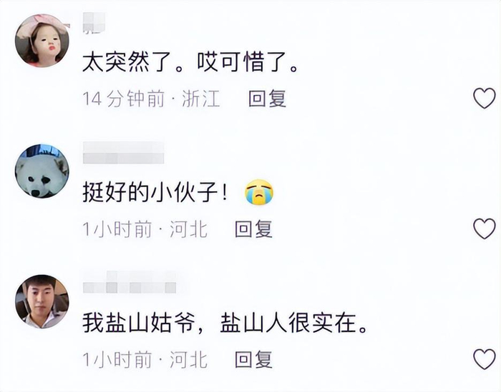Open the baby photo avatar profile
The height and width of the screenshot is (392, 501).
pyautogui.click(x=42, y=41)
